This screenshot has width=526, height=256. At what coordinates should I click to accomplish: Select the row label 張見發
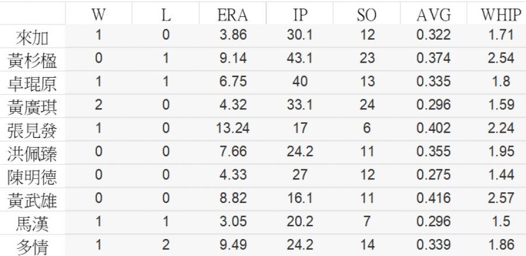pos(32,131)
